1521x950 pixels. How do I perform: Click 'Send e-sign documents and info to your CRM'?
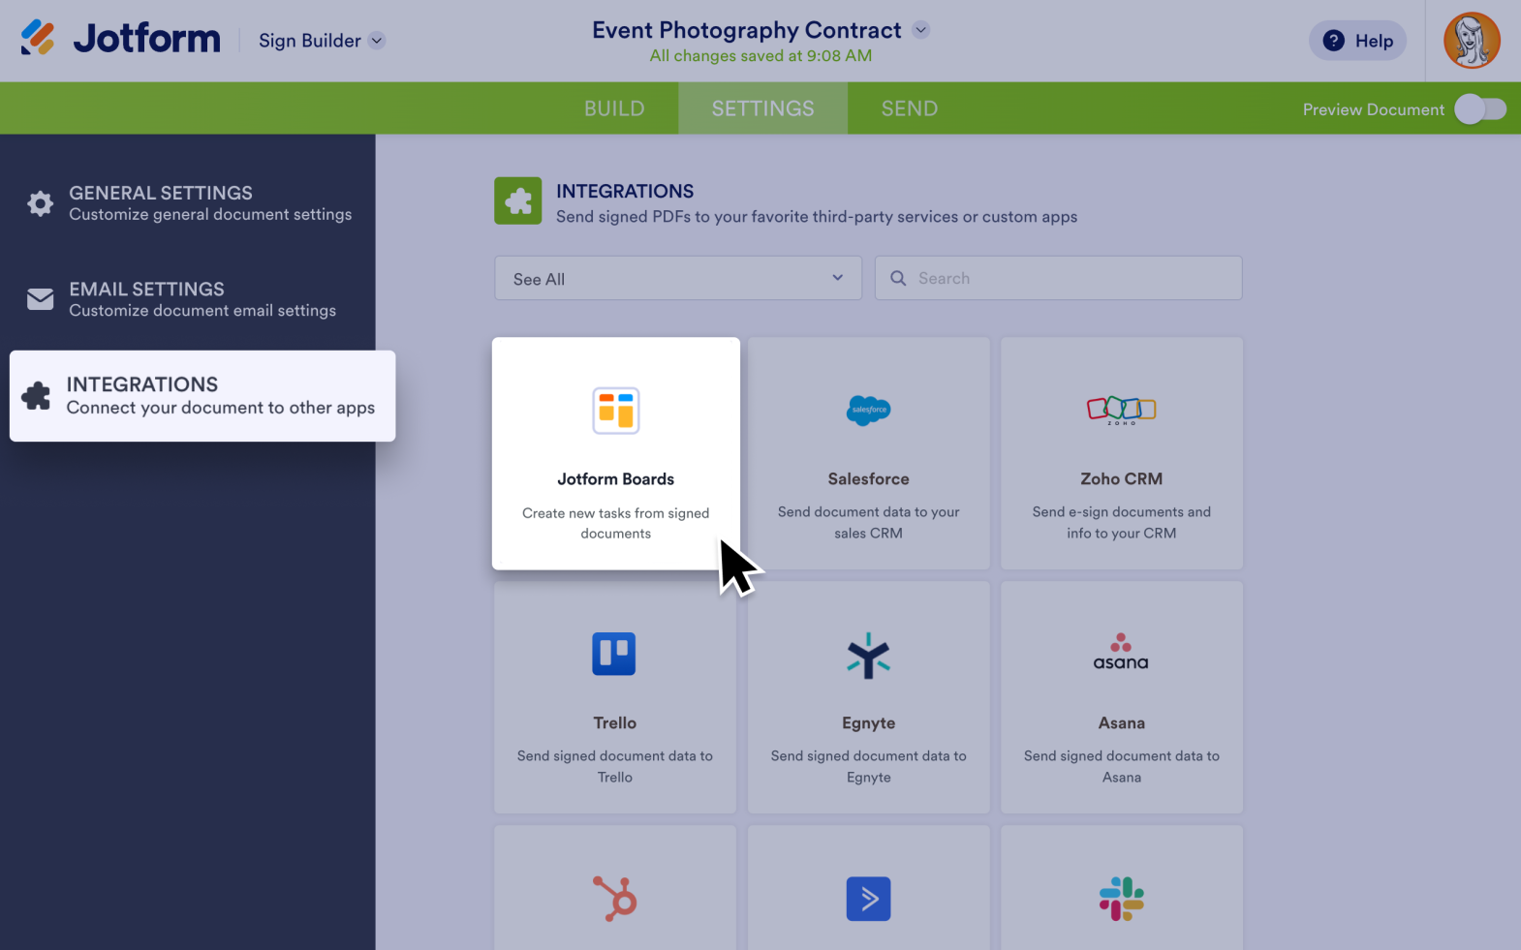click(x=1122, y=523)
